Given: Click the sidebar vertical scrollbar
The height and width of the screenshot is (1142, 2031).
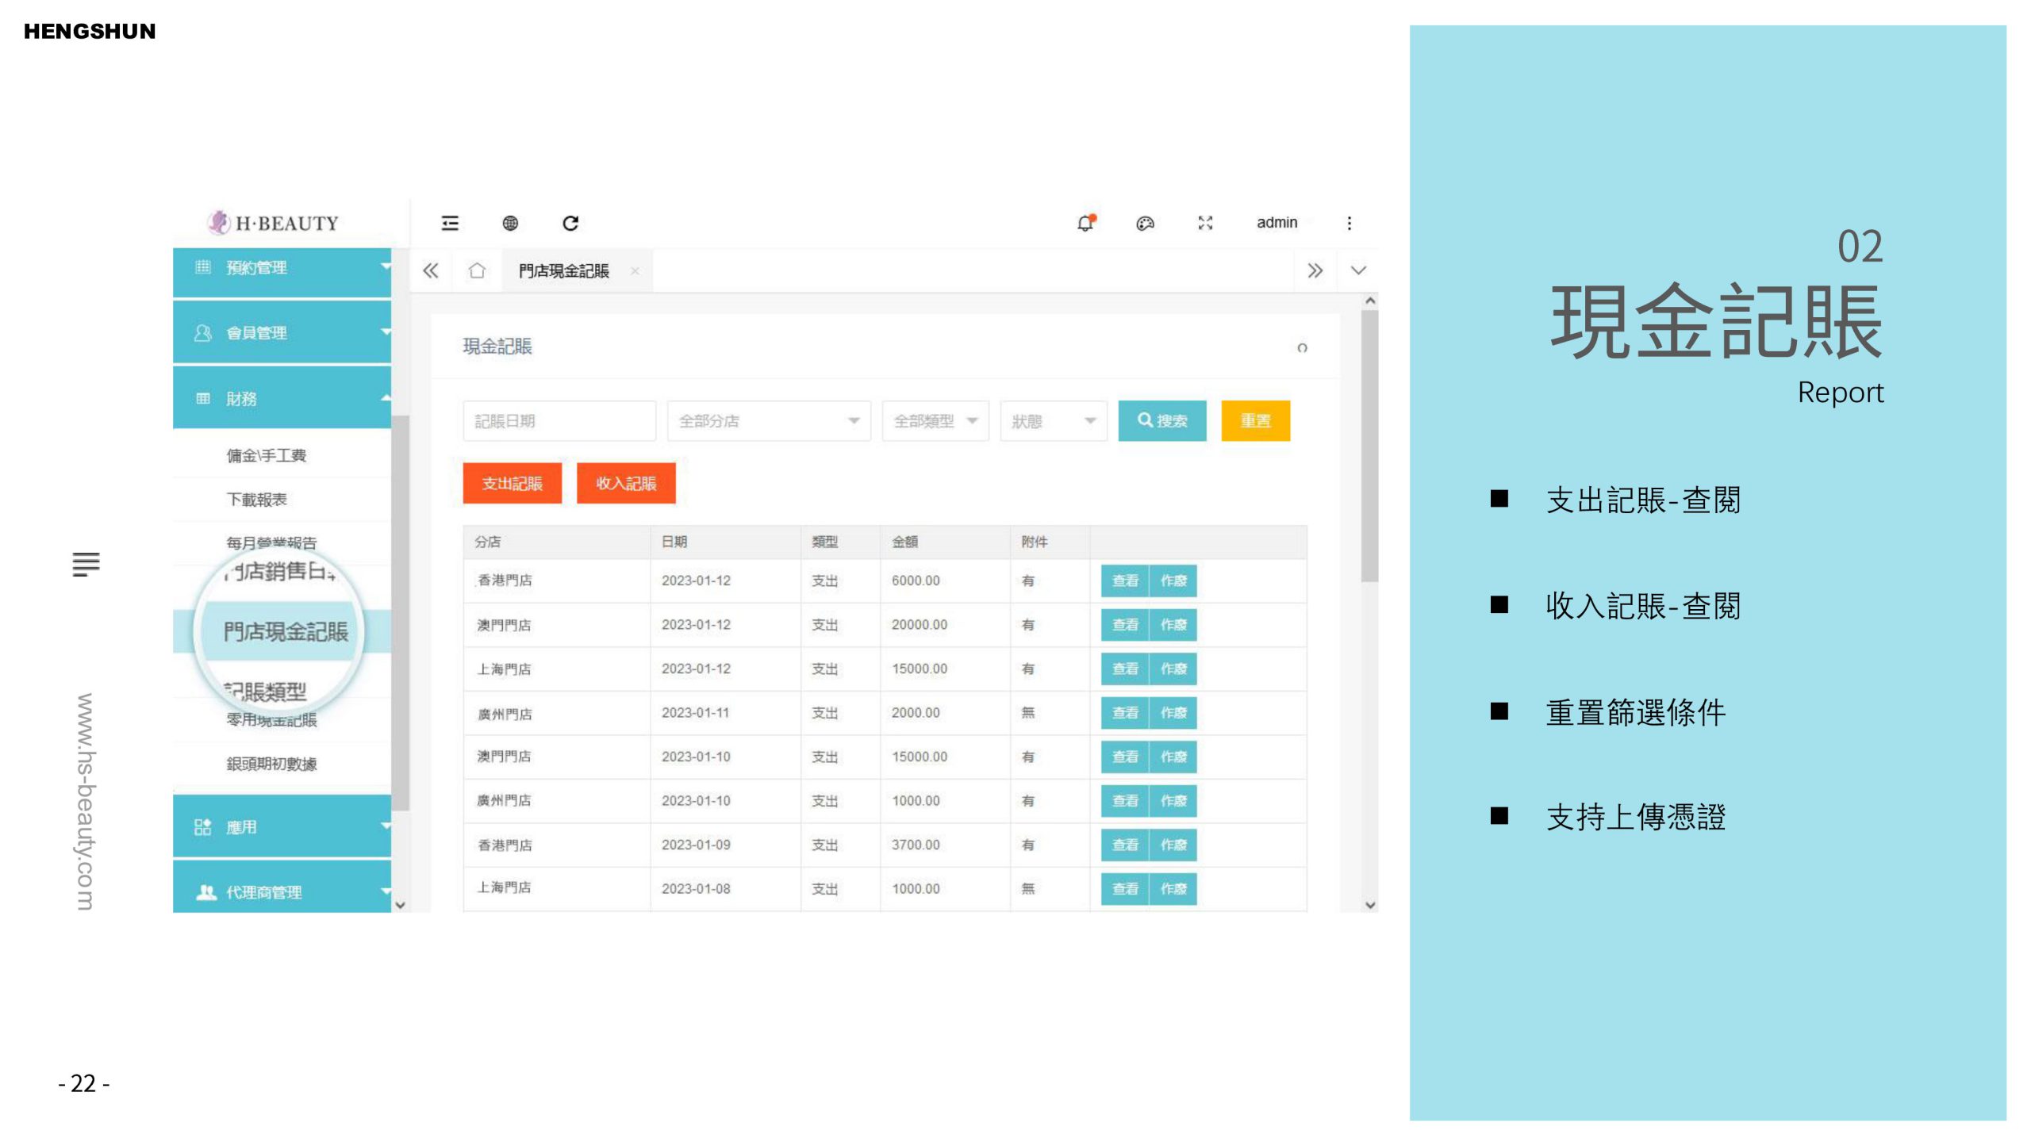Looking at the screenshot, I should point(401,611).
